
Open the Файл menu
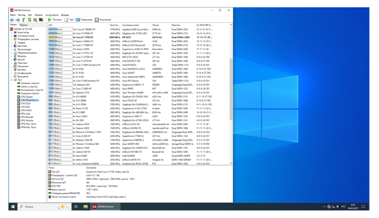(13, 15)
